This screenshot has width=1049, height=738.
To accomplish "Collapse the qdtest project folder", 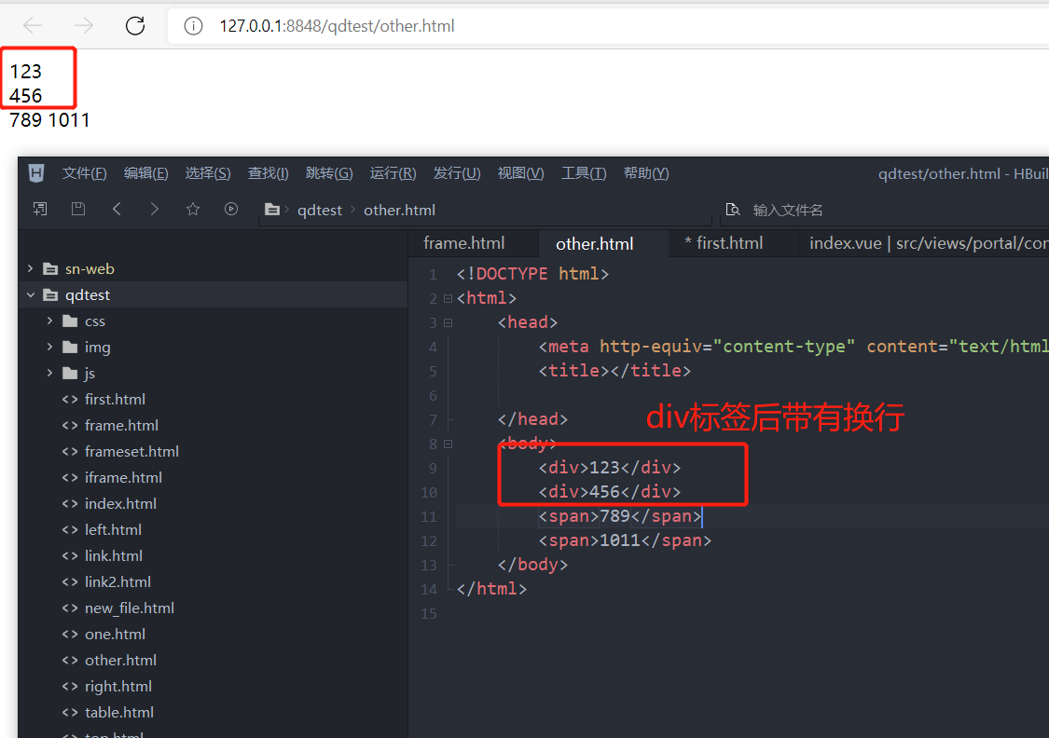I will 30,294.
